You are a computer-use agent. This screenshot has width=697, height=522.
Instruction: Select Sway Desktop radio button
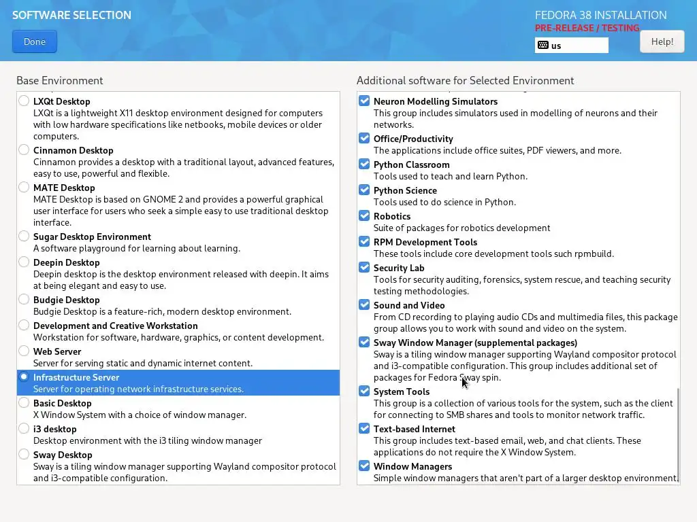pyautogui.click(x=24, y=453)
